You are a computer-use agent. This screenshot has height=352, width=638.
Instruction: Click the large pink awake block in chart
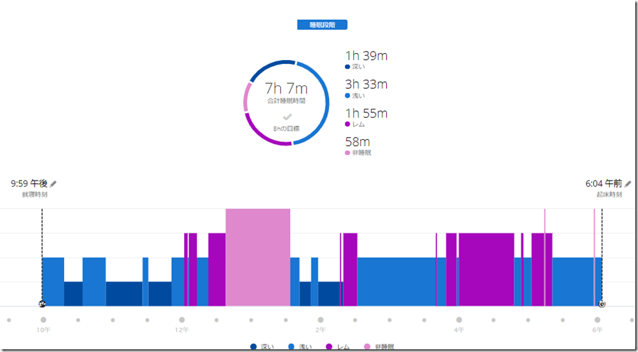tap(258, 258)
